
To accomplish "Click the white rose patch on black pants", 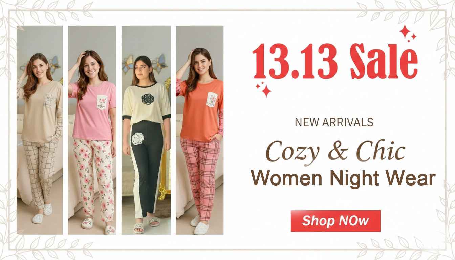I will tap(137, 139).
